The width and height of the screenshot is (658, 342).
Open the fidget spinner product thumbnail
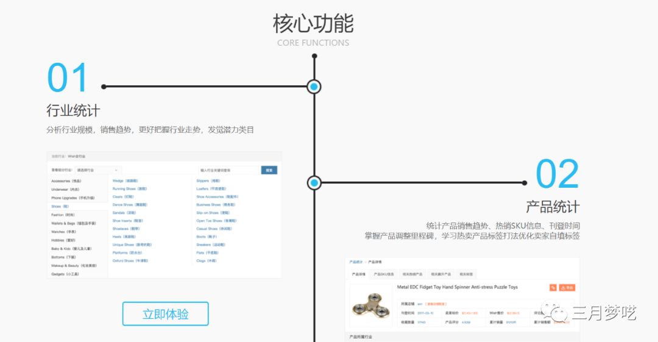click(372, 307)
